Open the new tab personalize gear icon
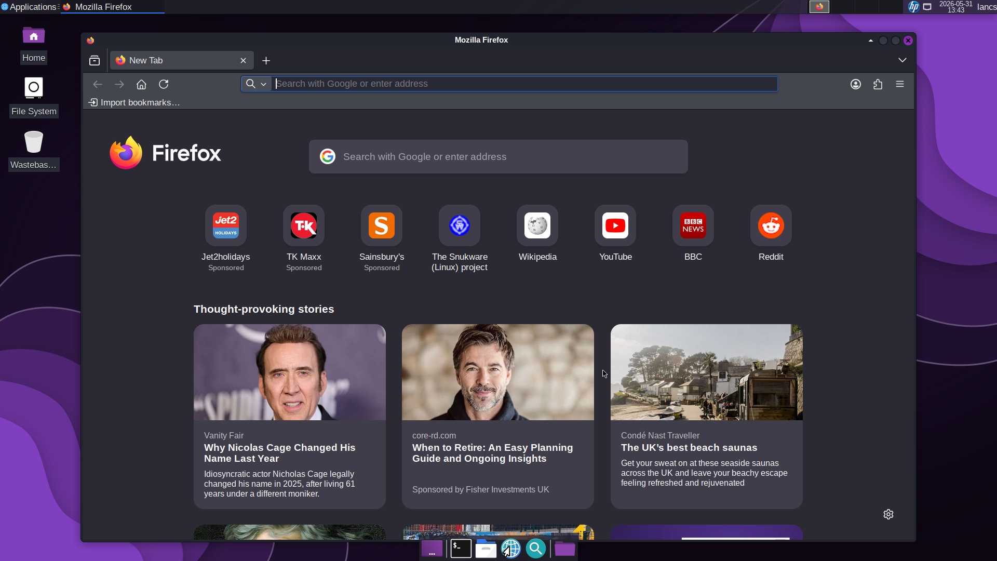The width and height of the screenshot is (997, 561). [888, 514]
